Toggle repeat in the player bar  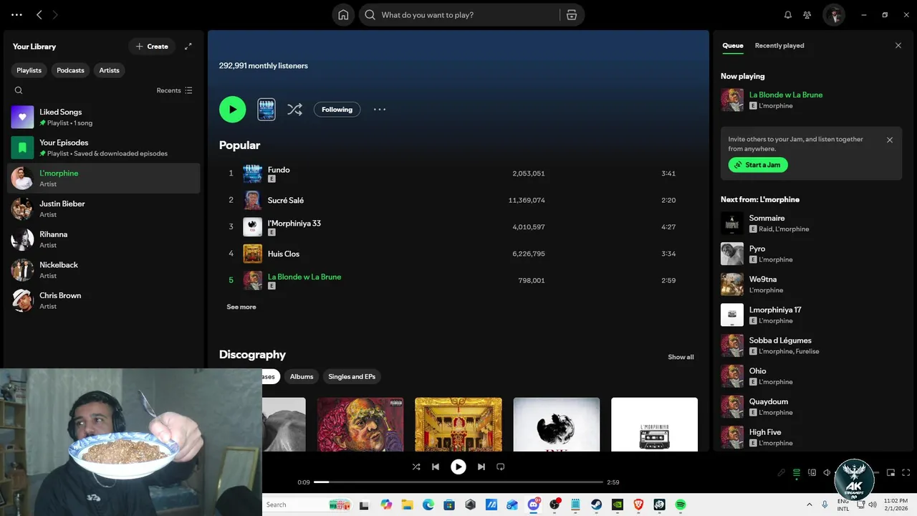coord(501,467)
